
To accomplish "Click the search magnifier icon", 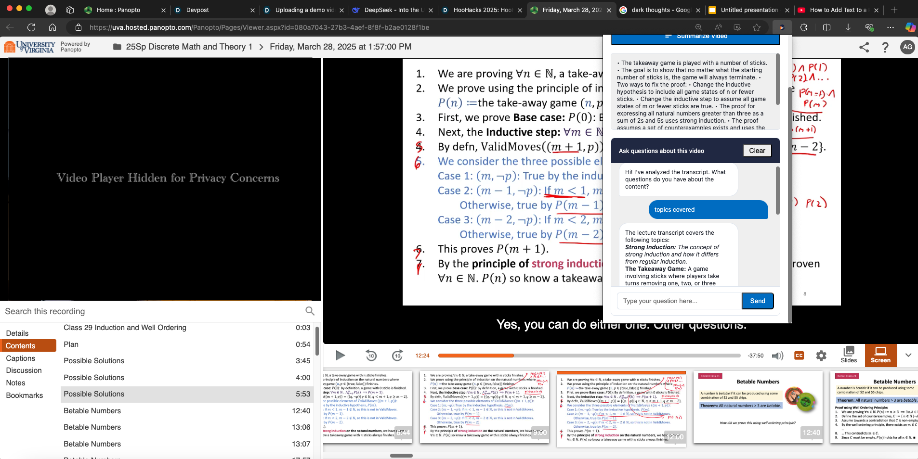I will click(x=310, y=311).
